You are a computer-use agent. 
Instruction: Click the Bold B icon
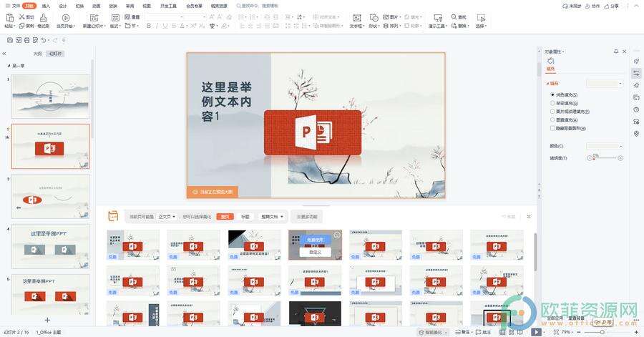[x=149, y=26]
